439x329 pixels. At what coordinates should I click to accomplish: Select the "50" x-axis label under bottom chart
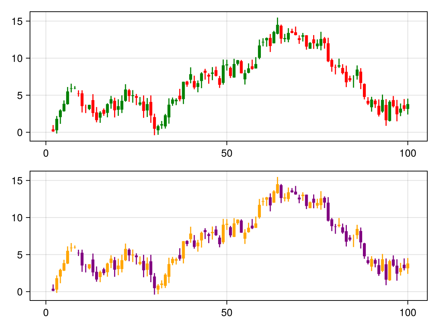[x=227, y=312]
